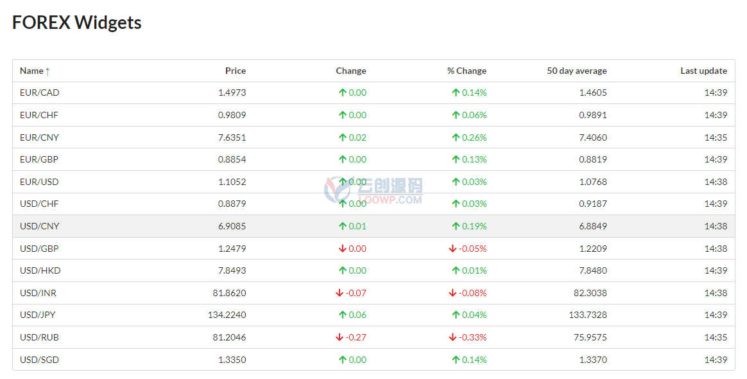The height and width of the screenshot is (379, 747).
Task: Click the FOREX Widgets heading
Action: (x=77, y=23)
